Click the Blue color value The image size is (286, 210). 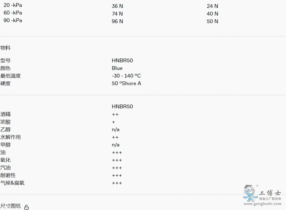tap(117, 68)
